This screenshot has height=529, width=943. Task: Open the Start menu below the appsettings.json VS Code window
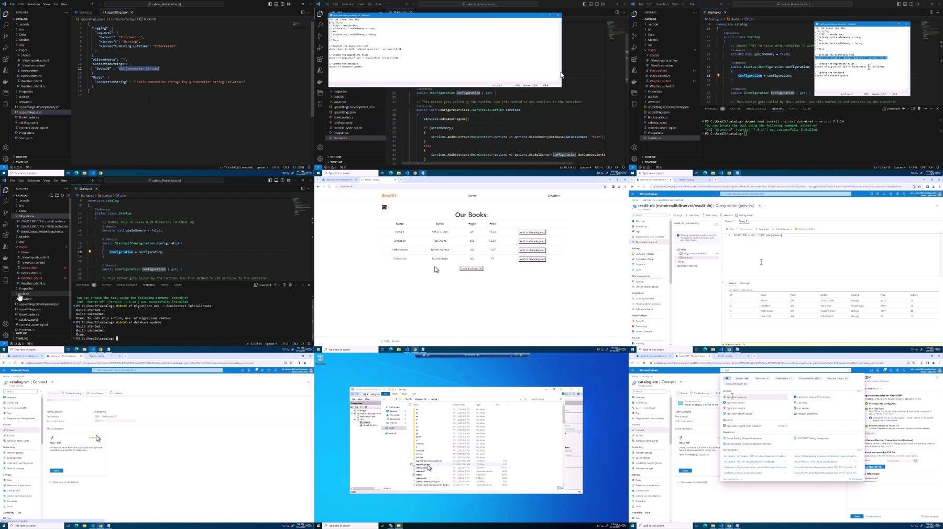4,173
